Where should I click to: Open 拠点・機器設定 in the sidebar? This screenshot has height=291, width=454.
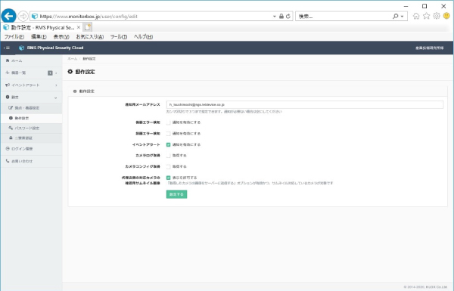(x=31, y=107)
